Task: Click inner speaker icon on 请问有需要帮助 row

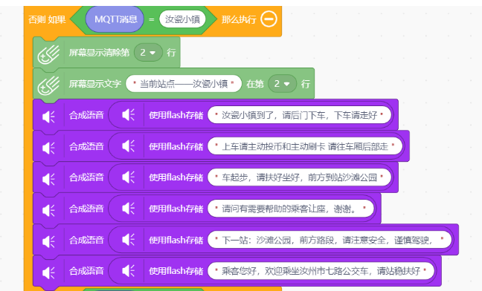Action: coord(129,209)
